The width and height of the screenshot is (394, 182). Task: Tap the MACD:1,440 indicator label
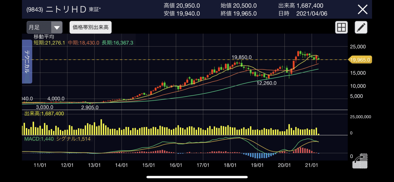pos(39,139)
